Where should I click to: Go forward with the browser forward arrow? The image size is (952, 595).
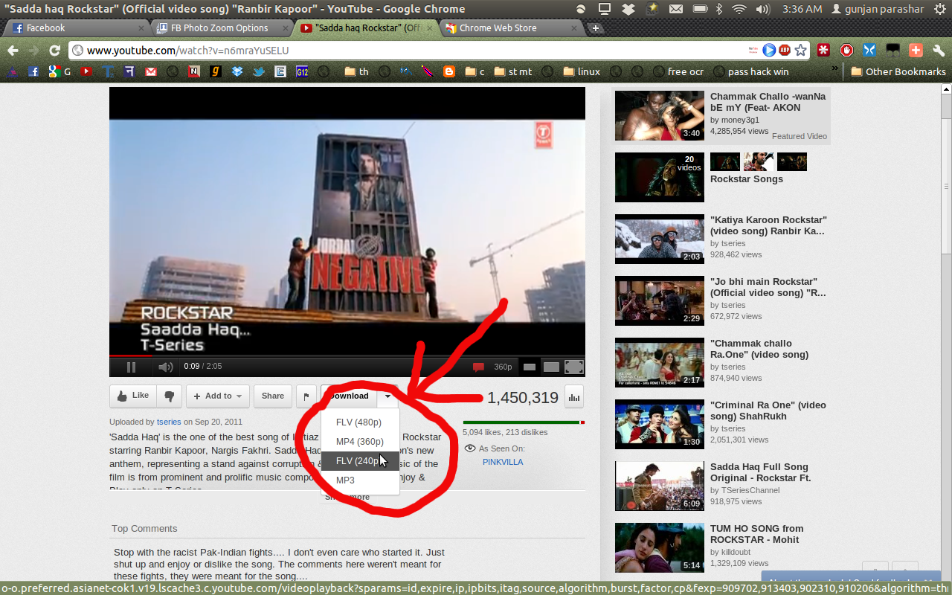pos(33,51)
